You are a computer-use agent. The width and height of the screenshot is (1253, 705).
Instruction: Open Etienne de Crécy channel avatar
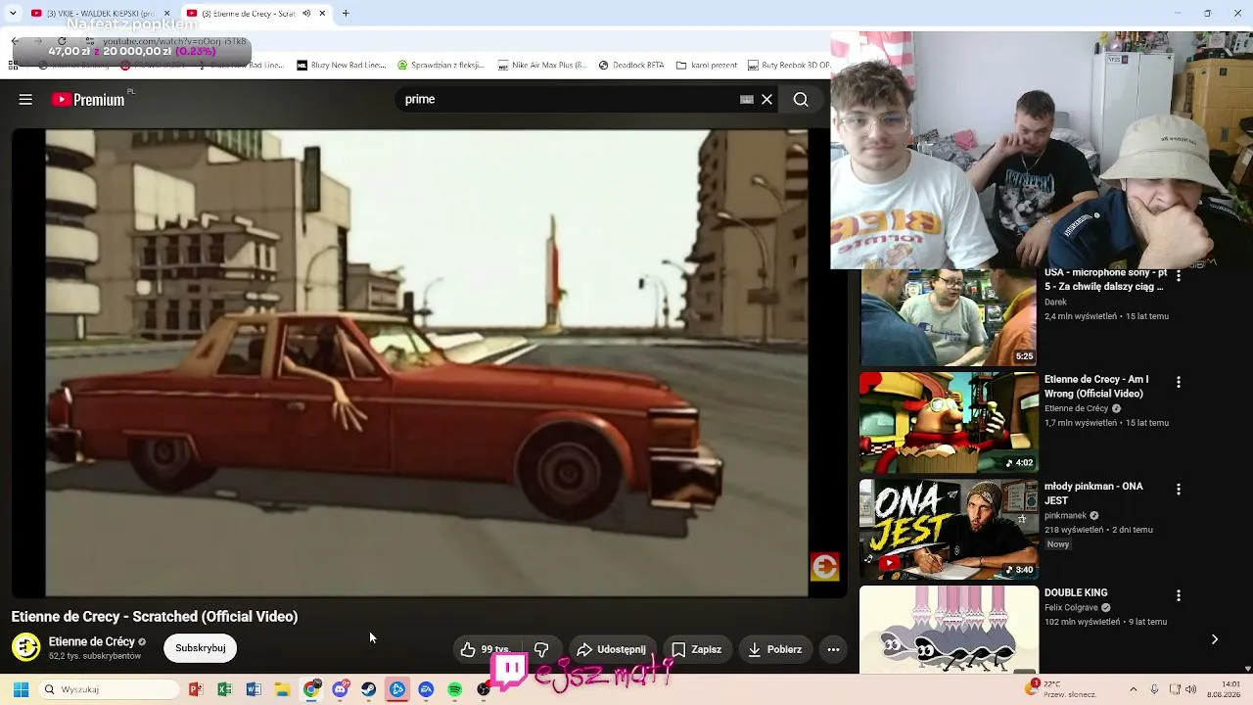[x=26, y=647]
